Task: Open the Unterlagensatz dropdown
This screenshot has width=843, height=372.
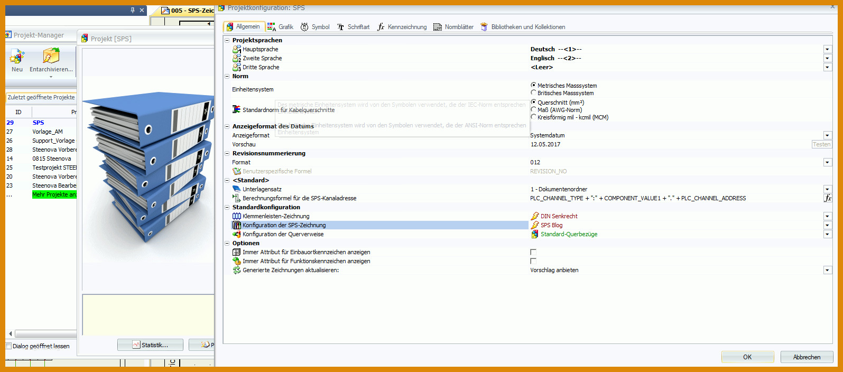Action: (x=828, y=189)
